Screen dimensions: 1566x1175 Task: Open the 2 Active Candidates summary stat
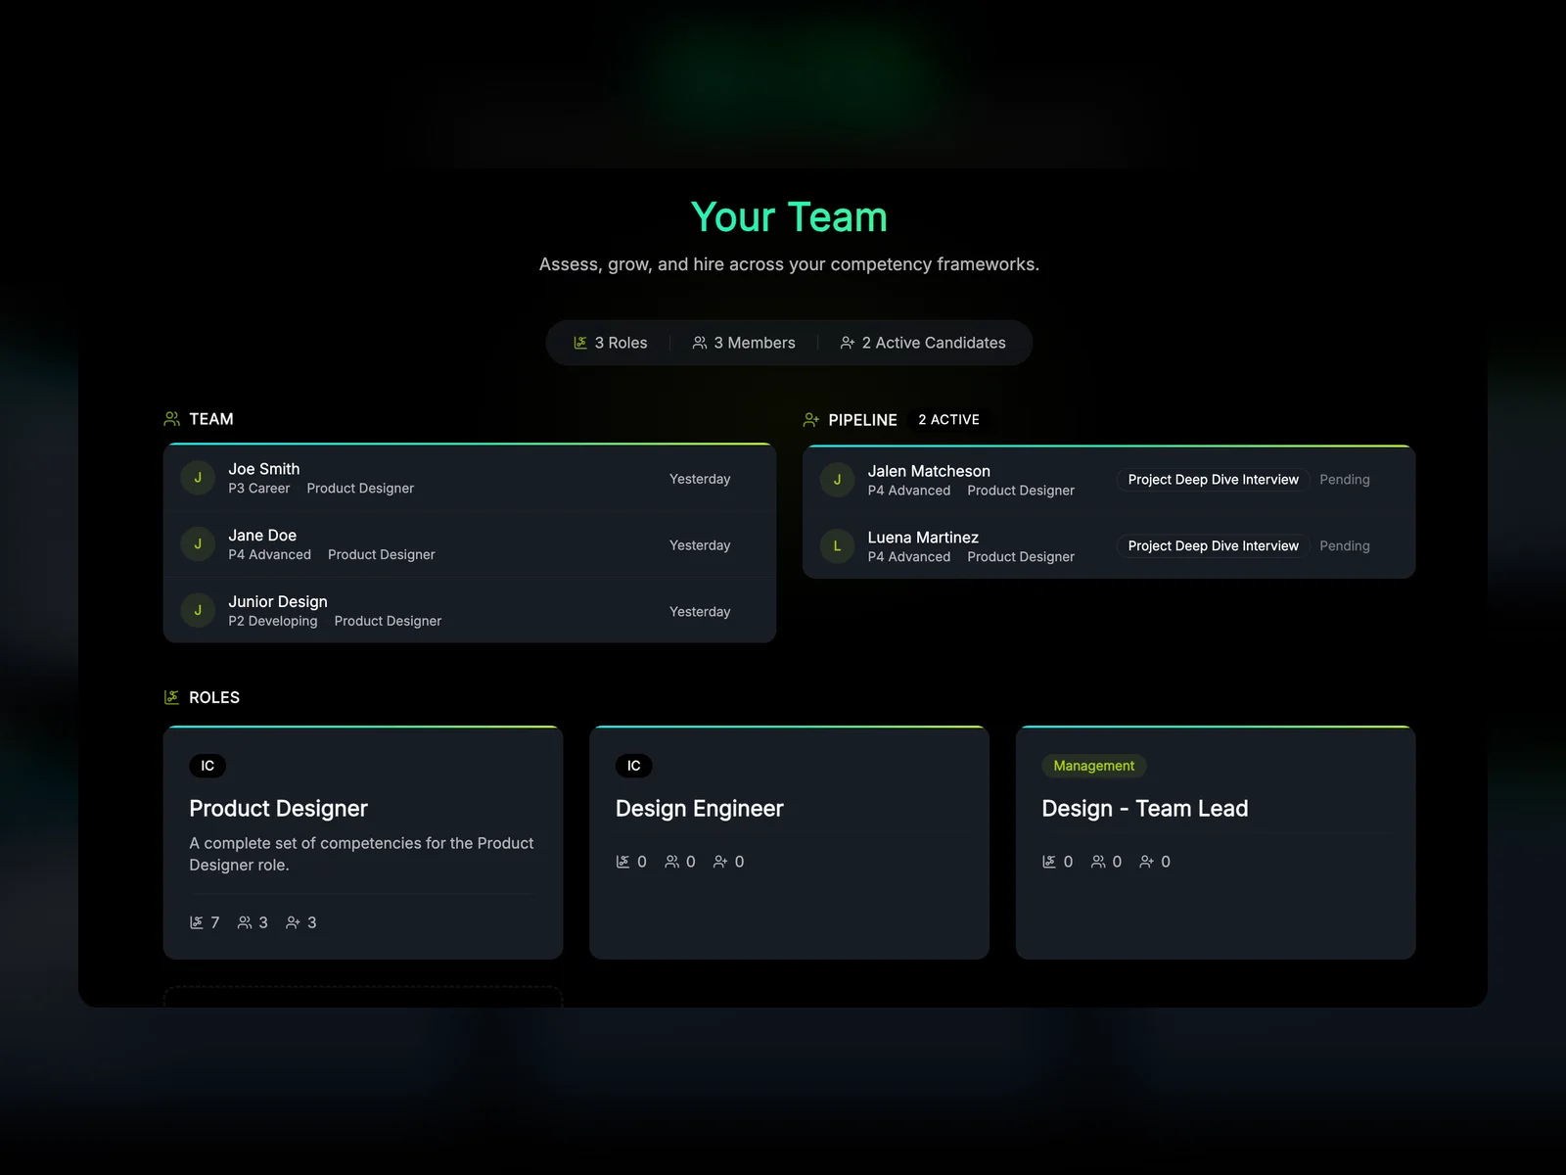click(x=923, y=343)
